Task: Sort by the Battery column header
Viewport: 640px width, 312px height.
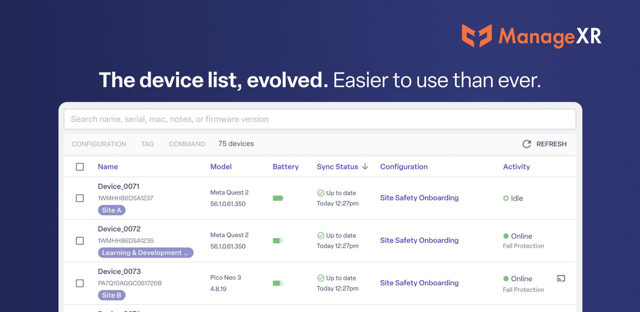Action: (286, 167)
